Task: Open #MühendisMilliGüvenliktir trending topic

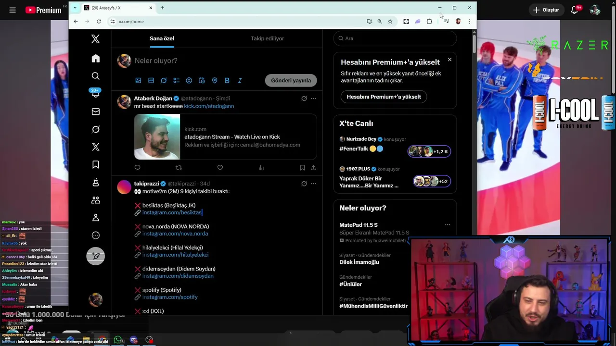Action: tap(373, 306)
